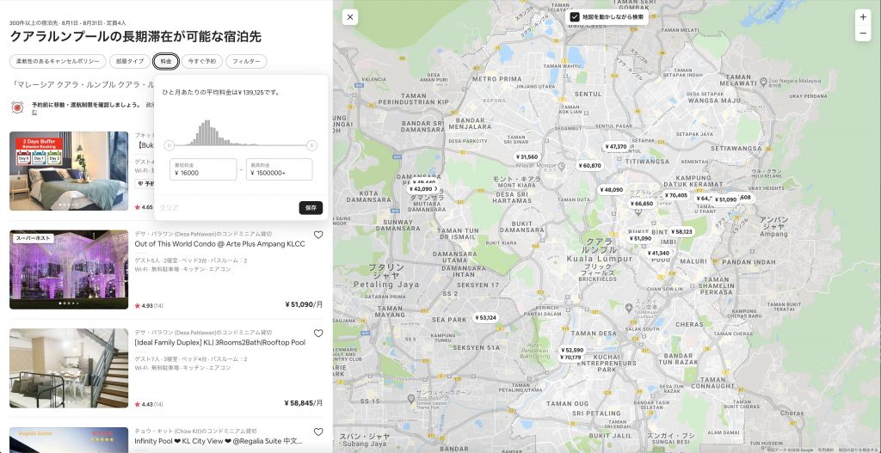Image resolution: width=881 pixels, height=453 pixels.
Task: Select map price marker ¥70,405
Action: click(x=676, y=195)
